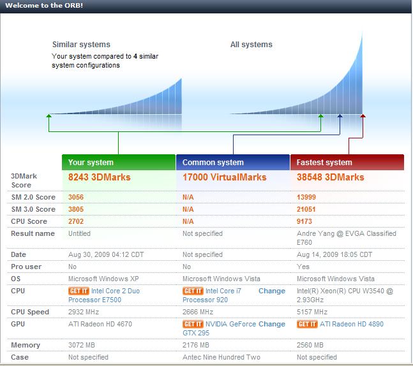Click the Antec Nine Hundred Two case text
The height and width of the screenshot is (366, 413).
(222, 357)
